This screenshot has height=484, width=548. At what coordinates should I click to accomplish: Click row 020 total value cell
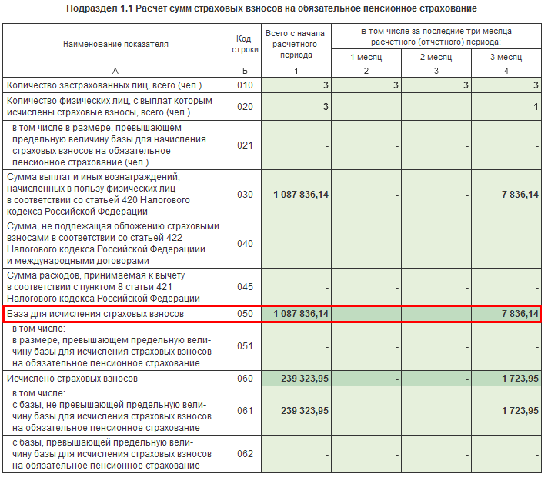[x=296, y=107]
